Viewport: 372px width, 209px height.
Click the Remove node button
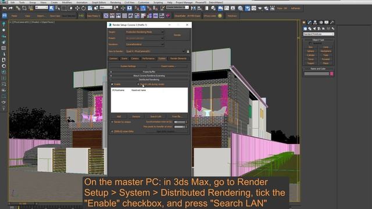click(x=136, y=117)
